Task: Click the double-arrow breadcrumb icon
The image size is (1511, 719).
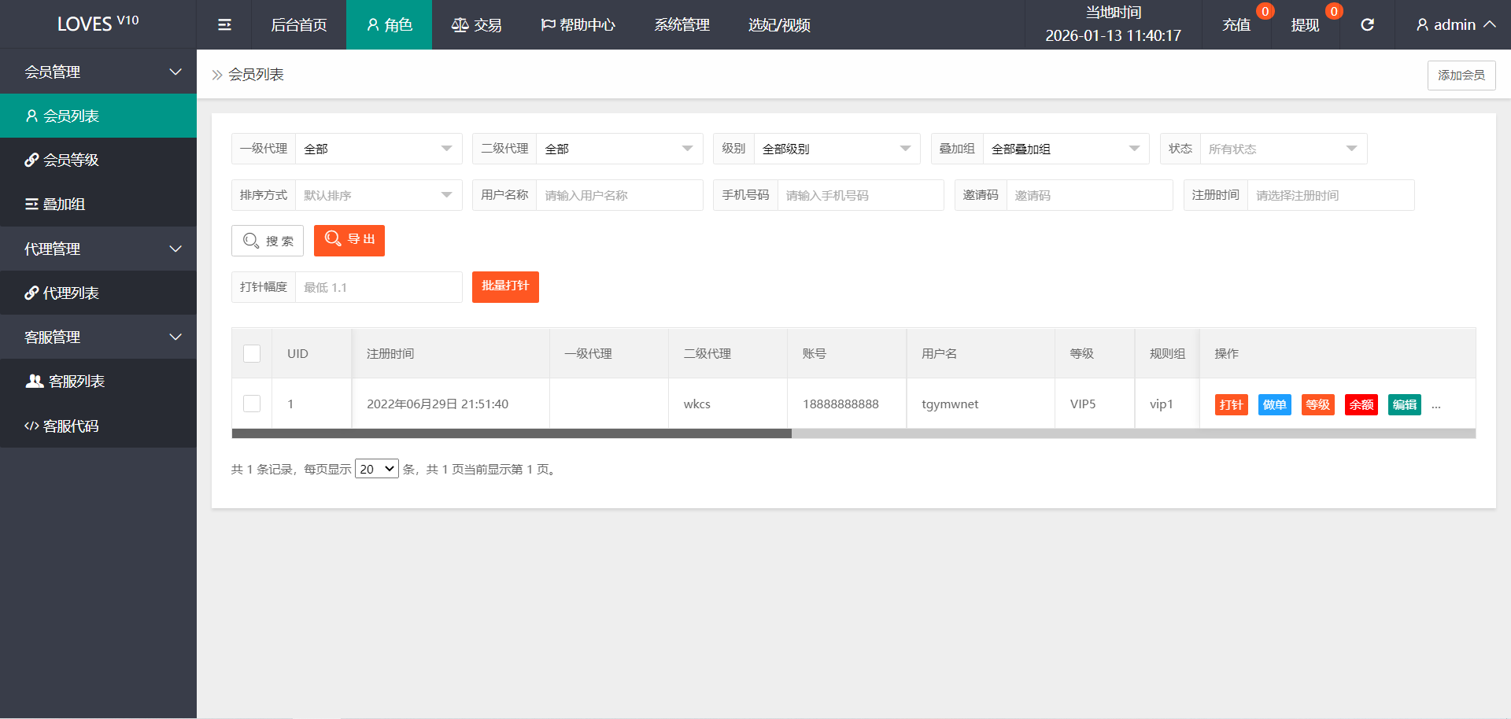Action: 217,75
